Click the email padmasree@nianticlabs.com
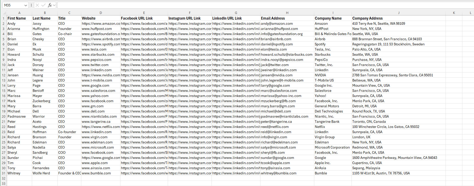Viewport: 474px width, 186px height. [x=285, y=116]
